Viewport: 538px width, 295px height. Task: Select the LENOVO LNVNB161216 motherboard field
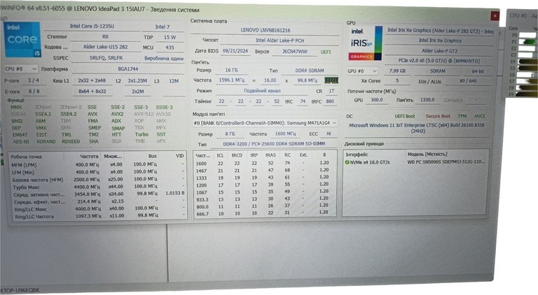click(x=265, y=30)
